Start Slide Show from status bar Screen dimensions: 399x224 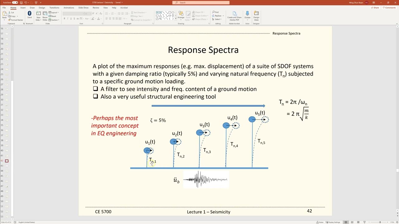pyautogui.click(x=364, y=222)
